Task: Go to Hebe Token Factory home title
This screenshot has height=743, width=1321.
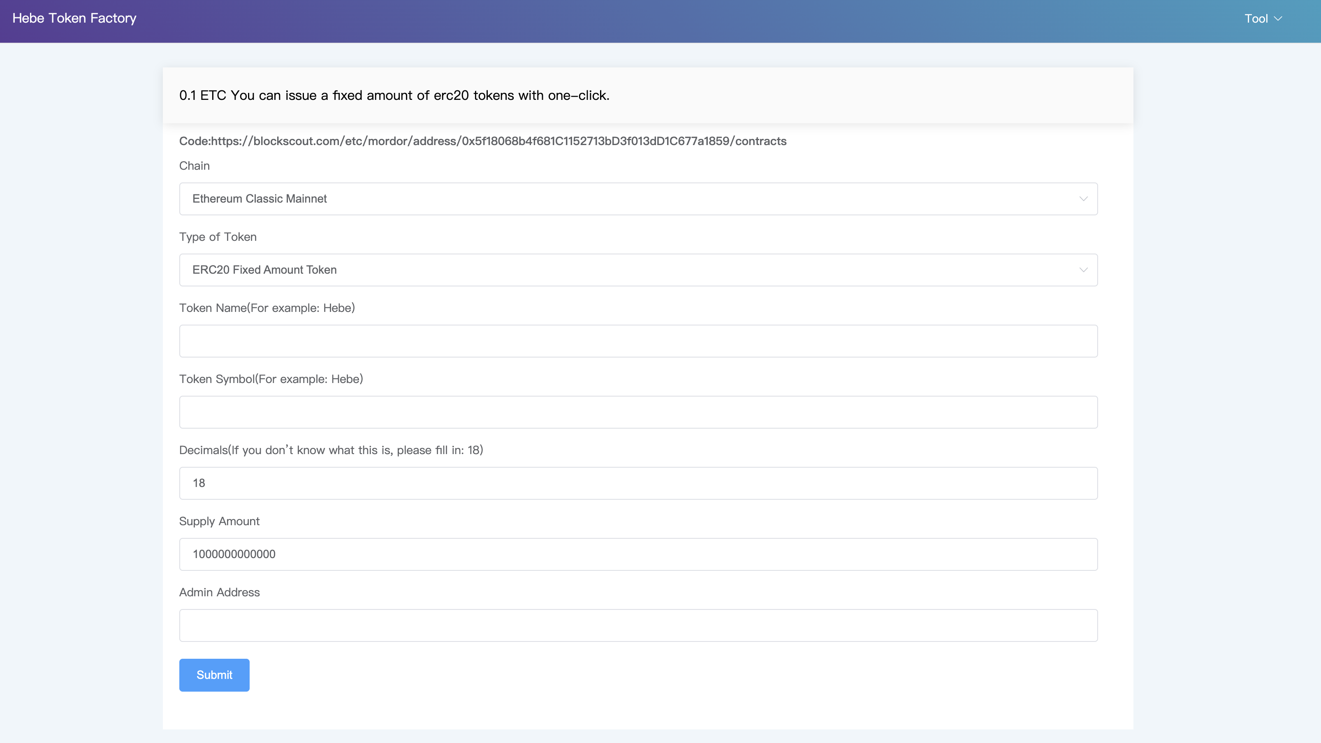Action: pyautogui.click(x=74, y=18)
